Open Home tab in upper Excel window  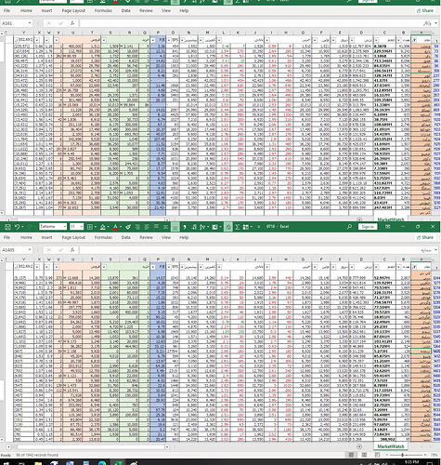click(x=26, y=10)
